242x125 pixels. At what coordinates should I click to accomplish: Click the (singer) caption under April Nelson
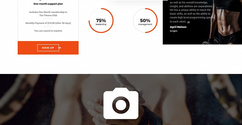point(174,31)
